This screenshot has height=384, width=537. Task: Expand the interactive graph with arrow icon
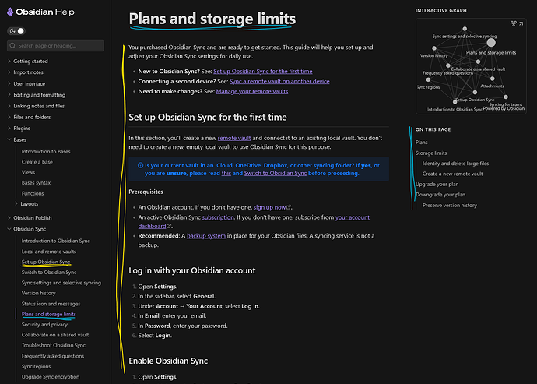(521, 24)
